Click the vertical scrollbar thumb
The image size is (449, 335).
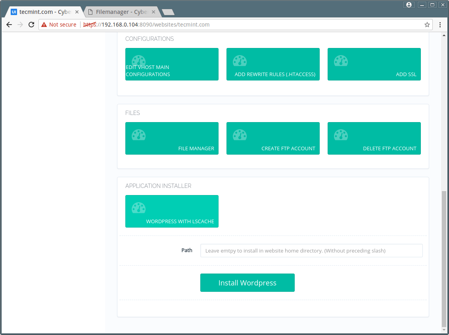[x=444, y=259]
